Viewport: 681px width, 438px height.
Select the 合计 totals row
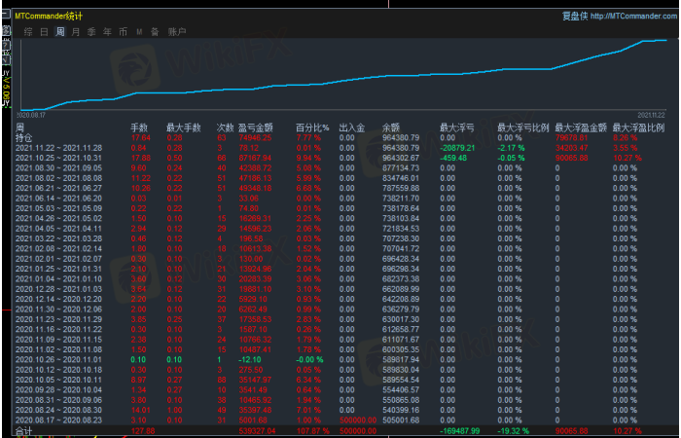point(23,430)
